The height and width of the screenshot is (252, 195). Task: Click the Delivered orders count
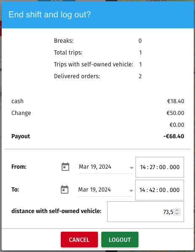coord(140,76)
